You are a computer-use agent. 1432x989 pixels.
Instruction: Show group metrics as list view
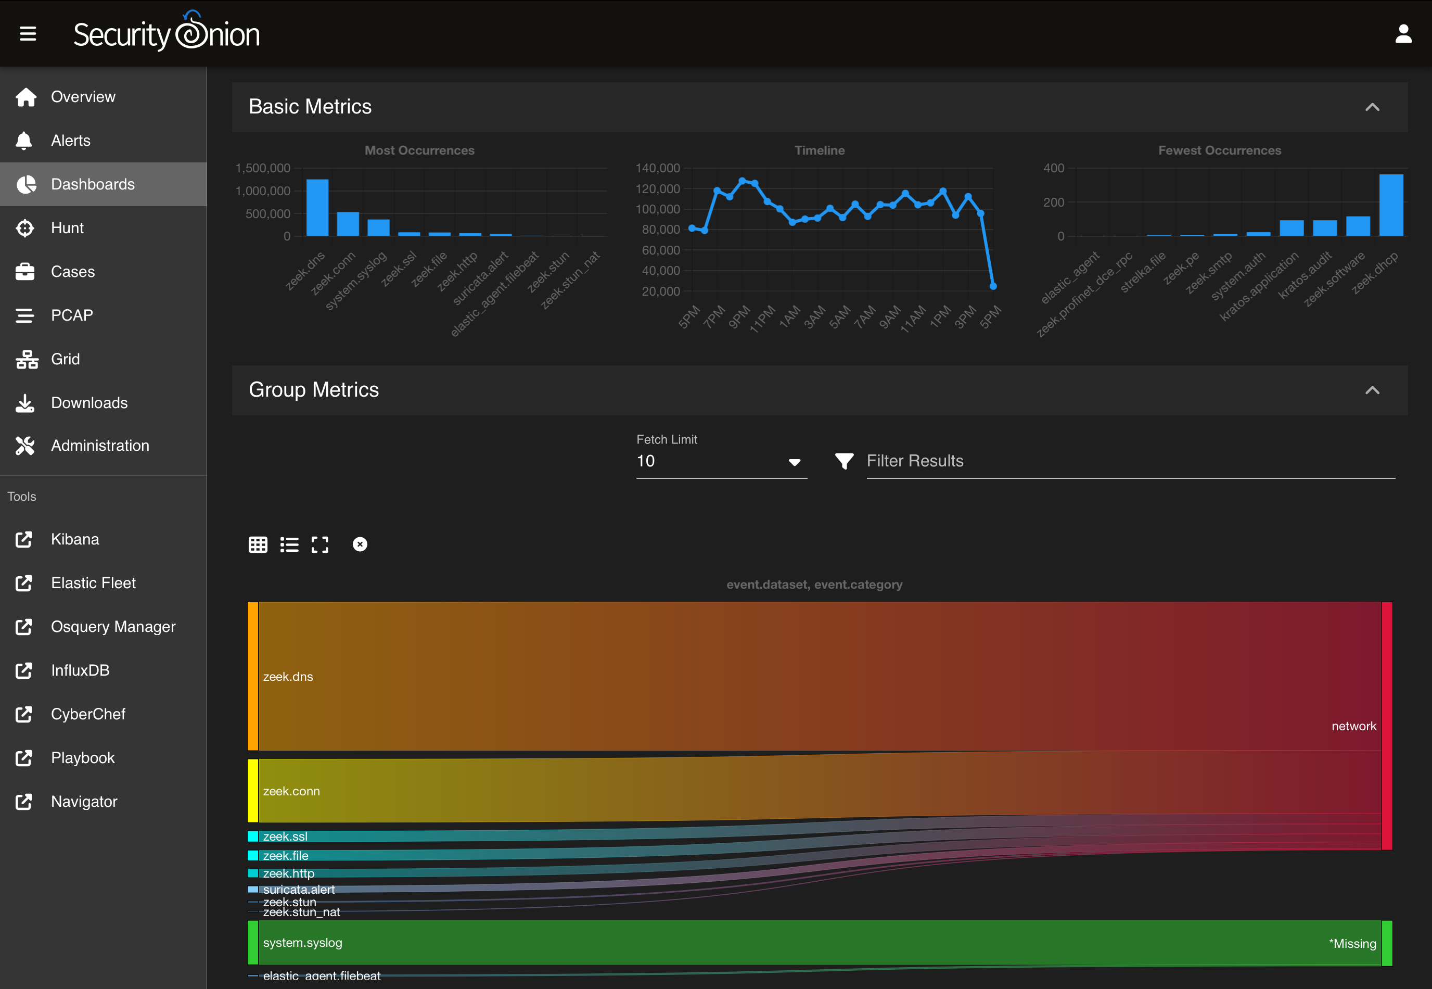point(289,544)
